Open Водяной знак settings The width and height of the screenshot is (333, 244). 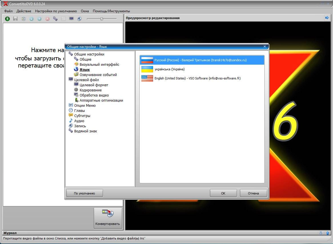tap(86, 131)
